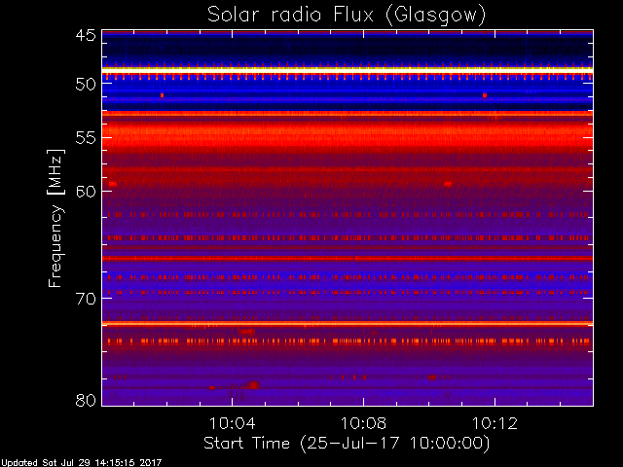Click the 70 frequency tick label
This screenshot has height=467, width=623.
coord(86,299)
